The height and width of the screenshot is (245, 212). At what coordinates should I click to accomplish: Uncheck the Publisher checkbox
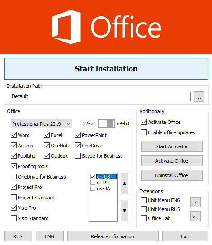(14, 156)
